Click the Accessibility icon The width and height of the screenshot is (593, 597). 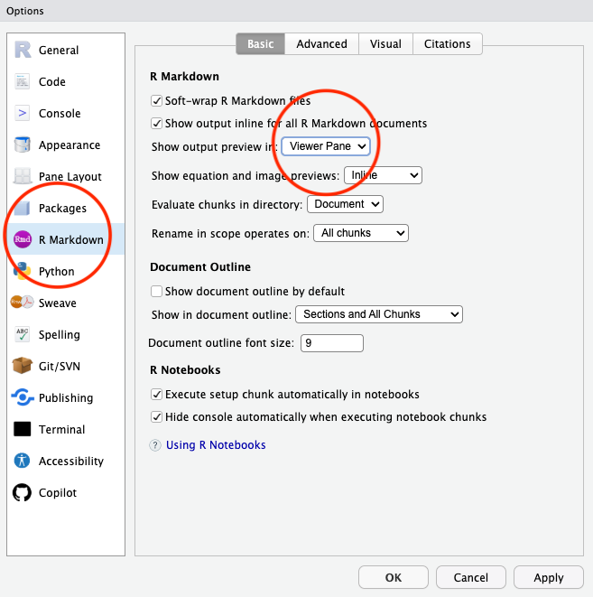[23, 462]
